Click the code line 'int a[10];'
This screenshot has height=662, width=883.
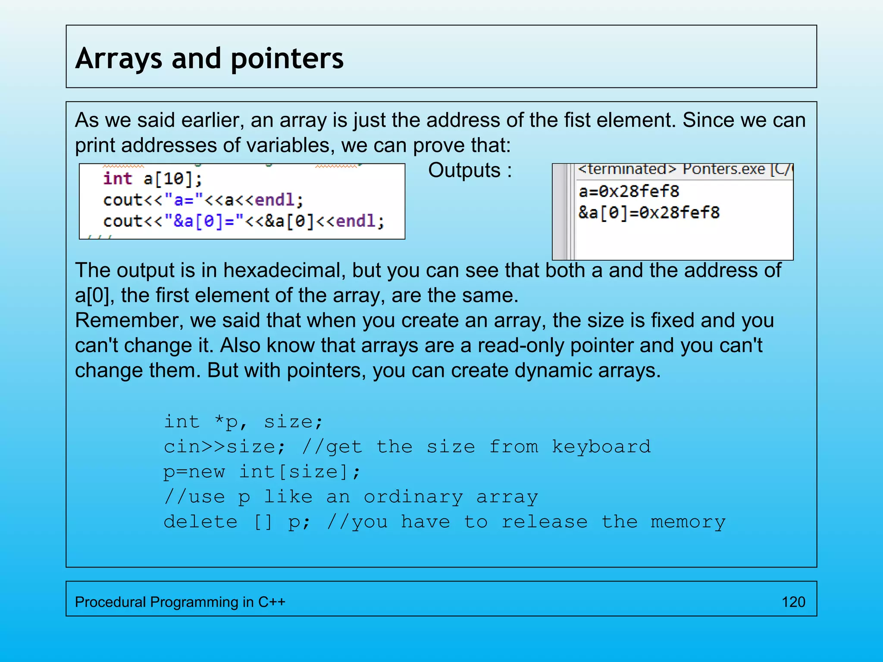(153, 178)
